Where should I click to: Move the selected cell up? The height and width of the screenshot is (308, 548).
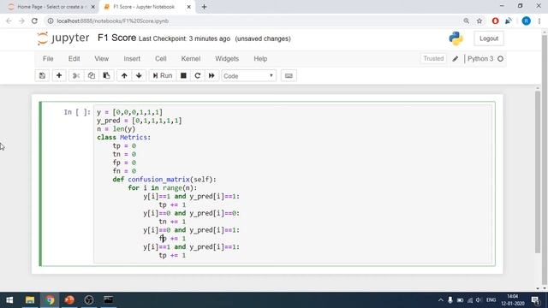[x=124, y=76]
